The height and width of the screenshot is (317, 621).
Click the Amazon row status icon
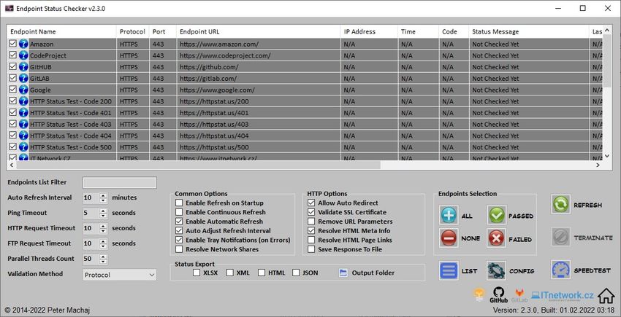tap(24, 44)
